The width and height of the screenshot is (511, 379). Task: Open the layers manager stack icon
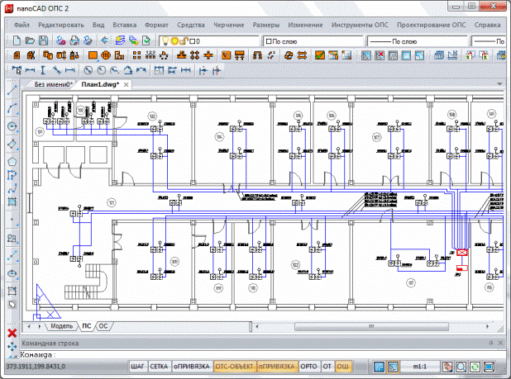tap(120, 40)
